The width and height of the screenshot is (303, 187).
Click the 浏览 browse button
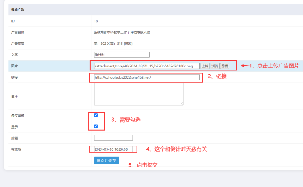(x=215, y=66)
